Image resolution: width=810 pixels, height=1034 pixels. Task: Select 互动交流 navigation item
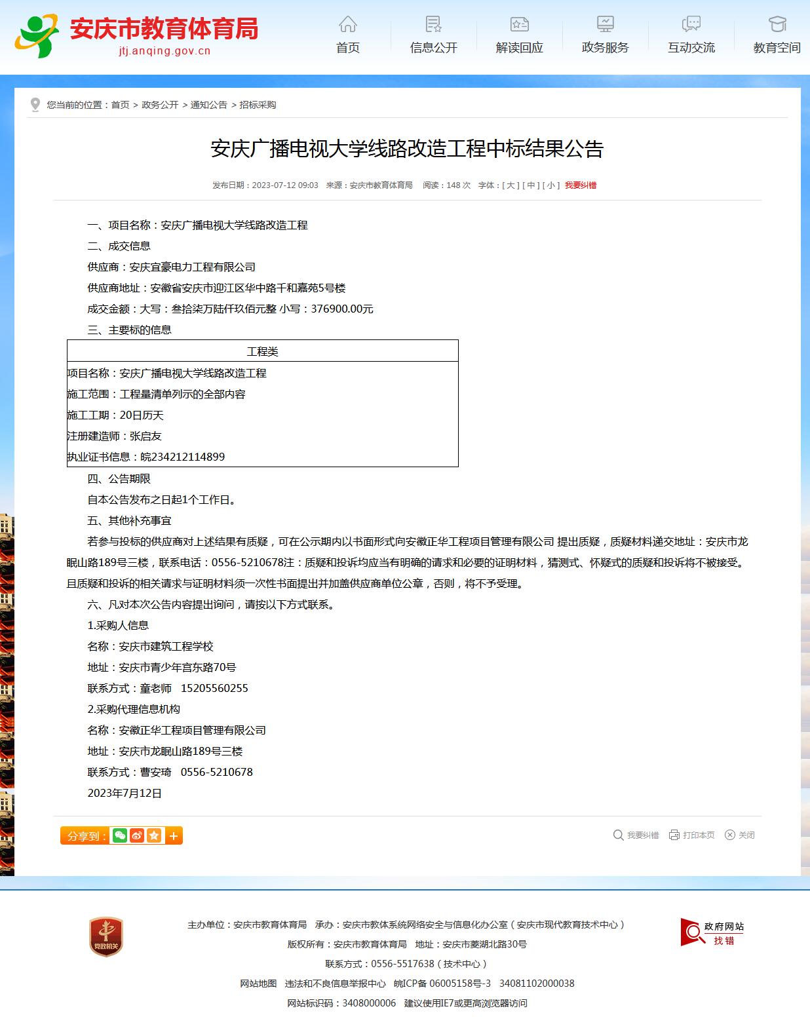691,35
